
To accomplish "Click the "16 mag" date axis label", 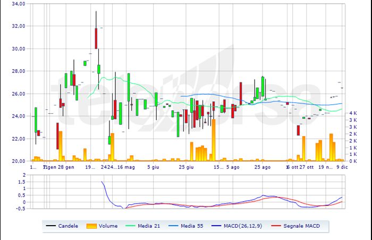I will [x=126, y=167].
